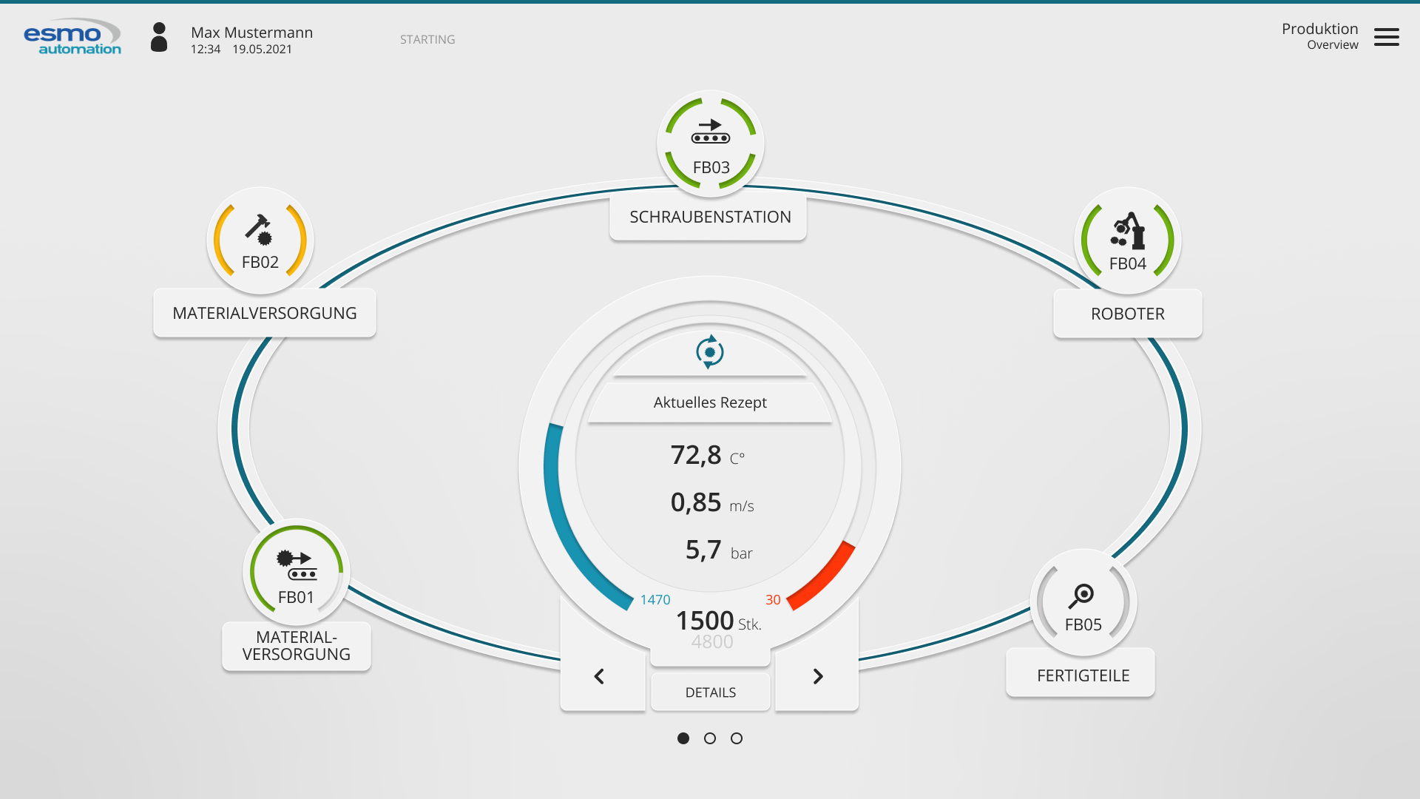Click the Produktion heading
Screen dimensions: 1420x799
[x=1320, y=29]
